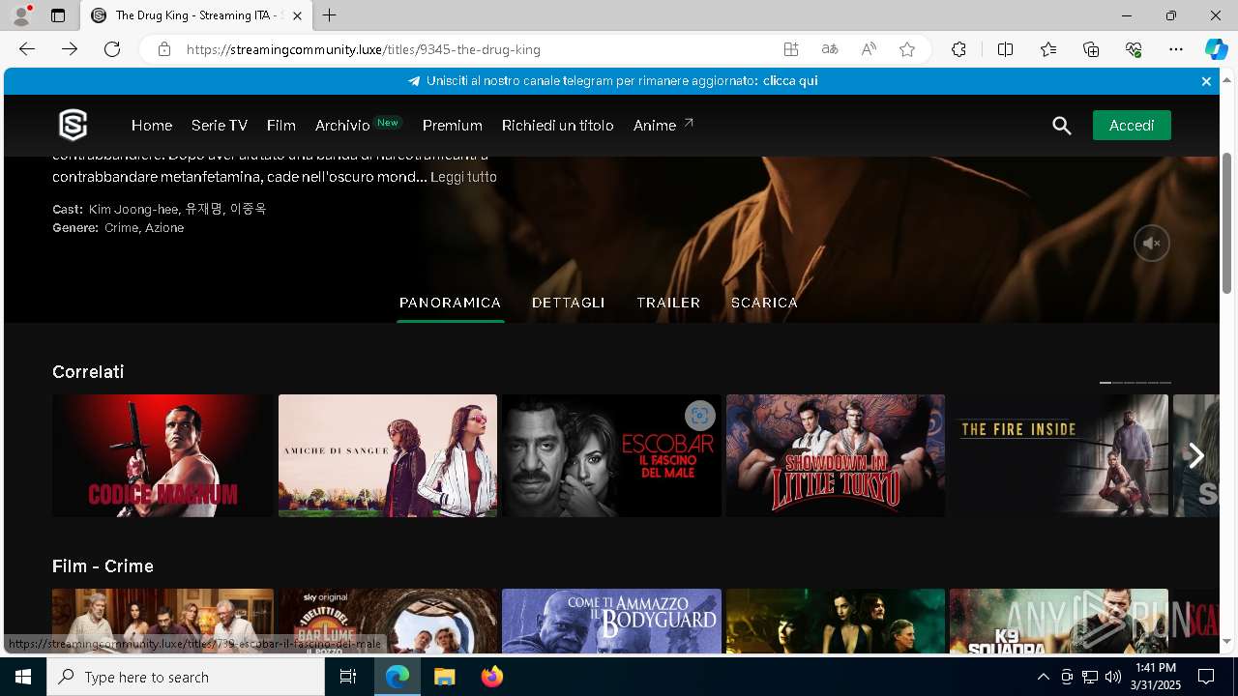Open the Codice Magnum thumbnail

163,455
